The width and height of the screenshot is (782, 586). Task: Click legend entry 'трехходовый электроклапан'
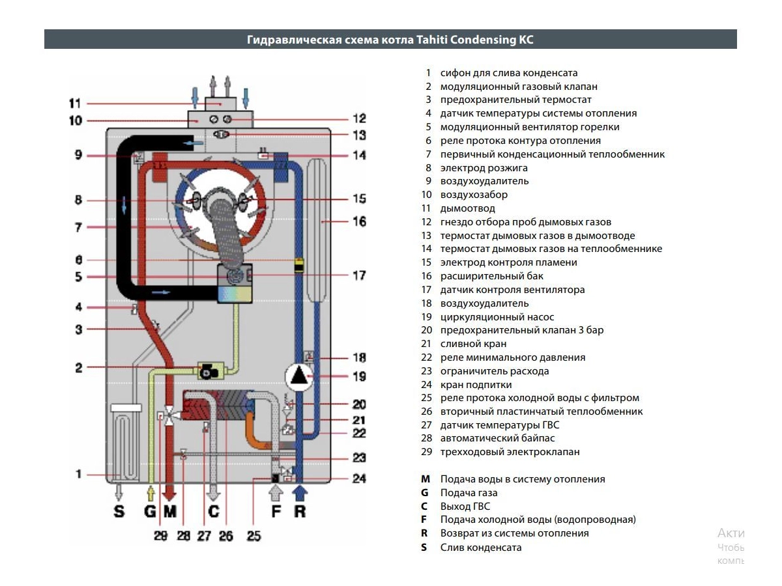(x=510, y=452)
